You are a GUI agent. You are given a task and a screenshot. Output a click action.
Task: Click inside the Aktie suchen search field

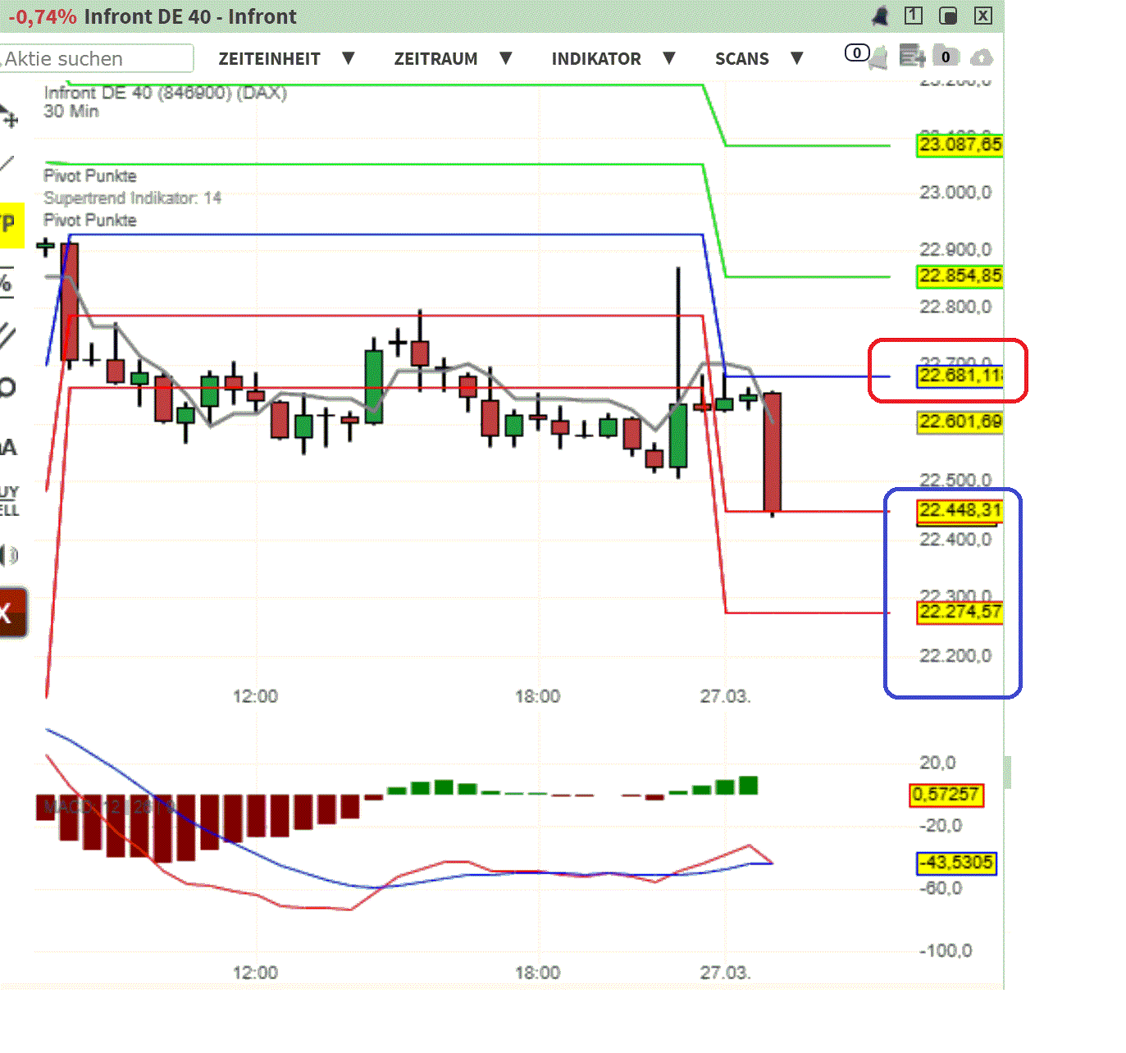97,58
